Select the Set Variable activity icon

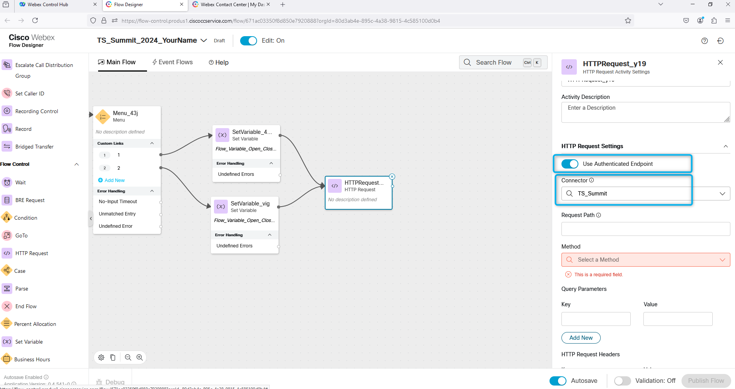pos(7,341)
